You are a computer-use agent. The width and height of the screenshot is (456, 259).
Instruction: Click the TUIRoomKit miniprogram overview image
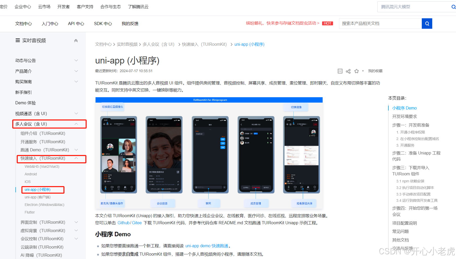209,153
